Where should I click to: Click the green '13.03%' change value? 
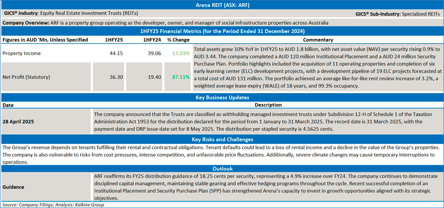tap(181, 53)
